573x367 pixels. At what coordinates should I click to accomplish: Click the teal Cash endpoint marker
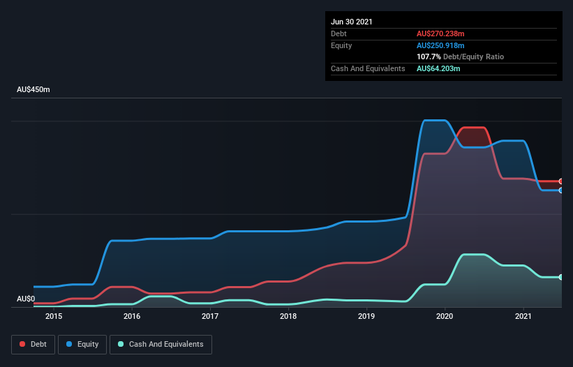[x=561, y=277]
